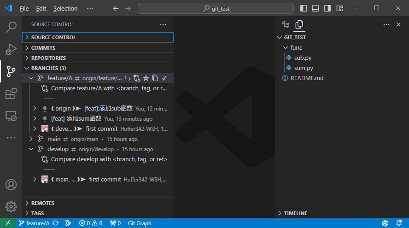Viewport: 409px width, 228px height.
Task: Open the Remote Explorer view
Action: [11, 116]
